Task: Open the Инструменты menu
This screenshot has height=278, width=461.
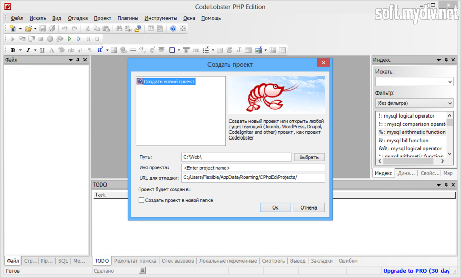Action: pyautogui.click(x=160, y=18)
